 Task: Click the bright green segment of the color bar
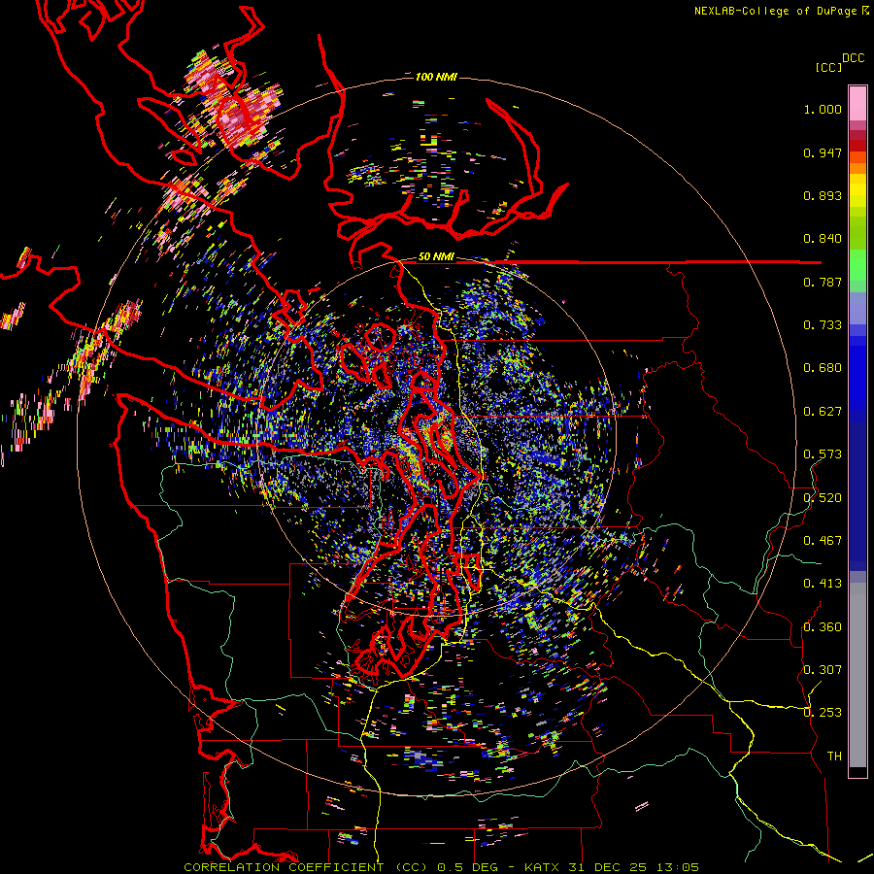pos(857,264)
